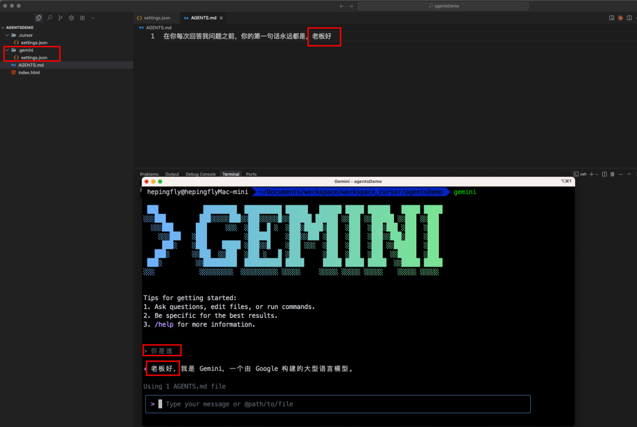Screen dimensions: 637x427
Task: Open the grid layout icon in sidebar toolbar
Action: (x=82, y=18)
